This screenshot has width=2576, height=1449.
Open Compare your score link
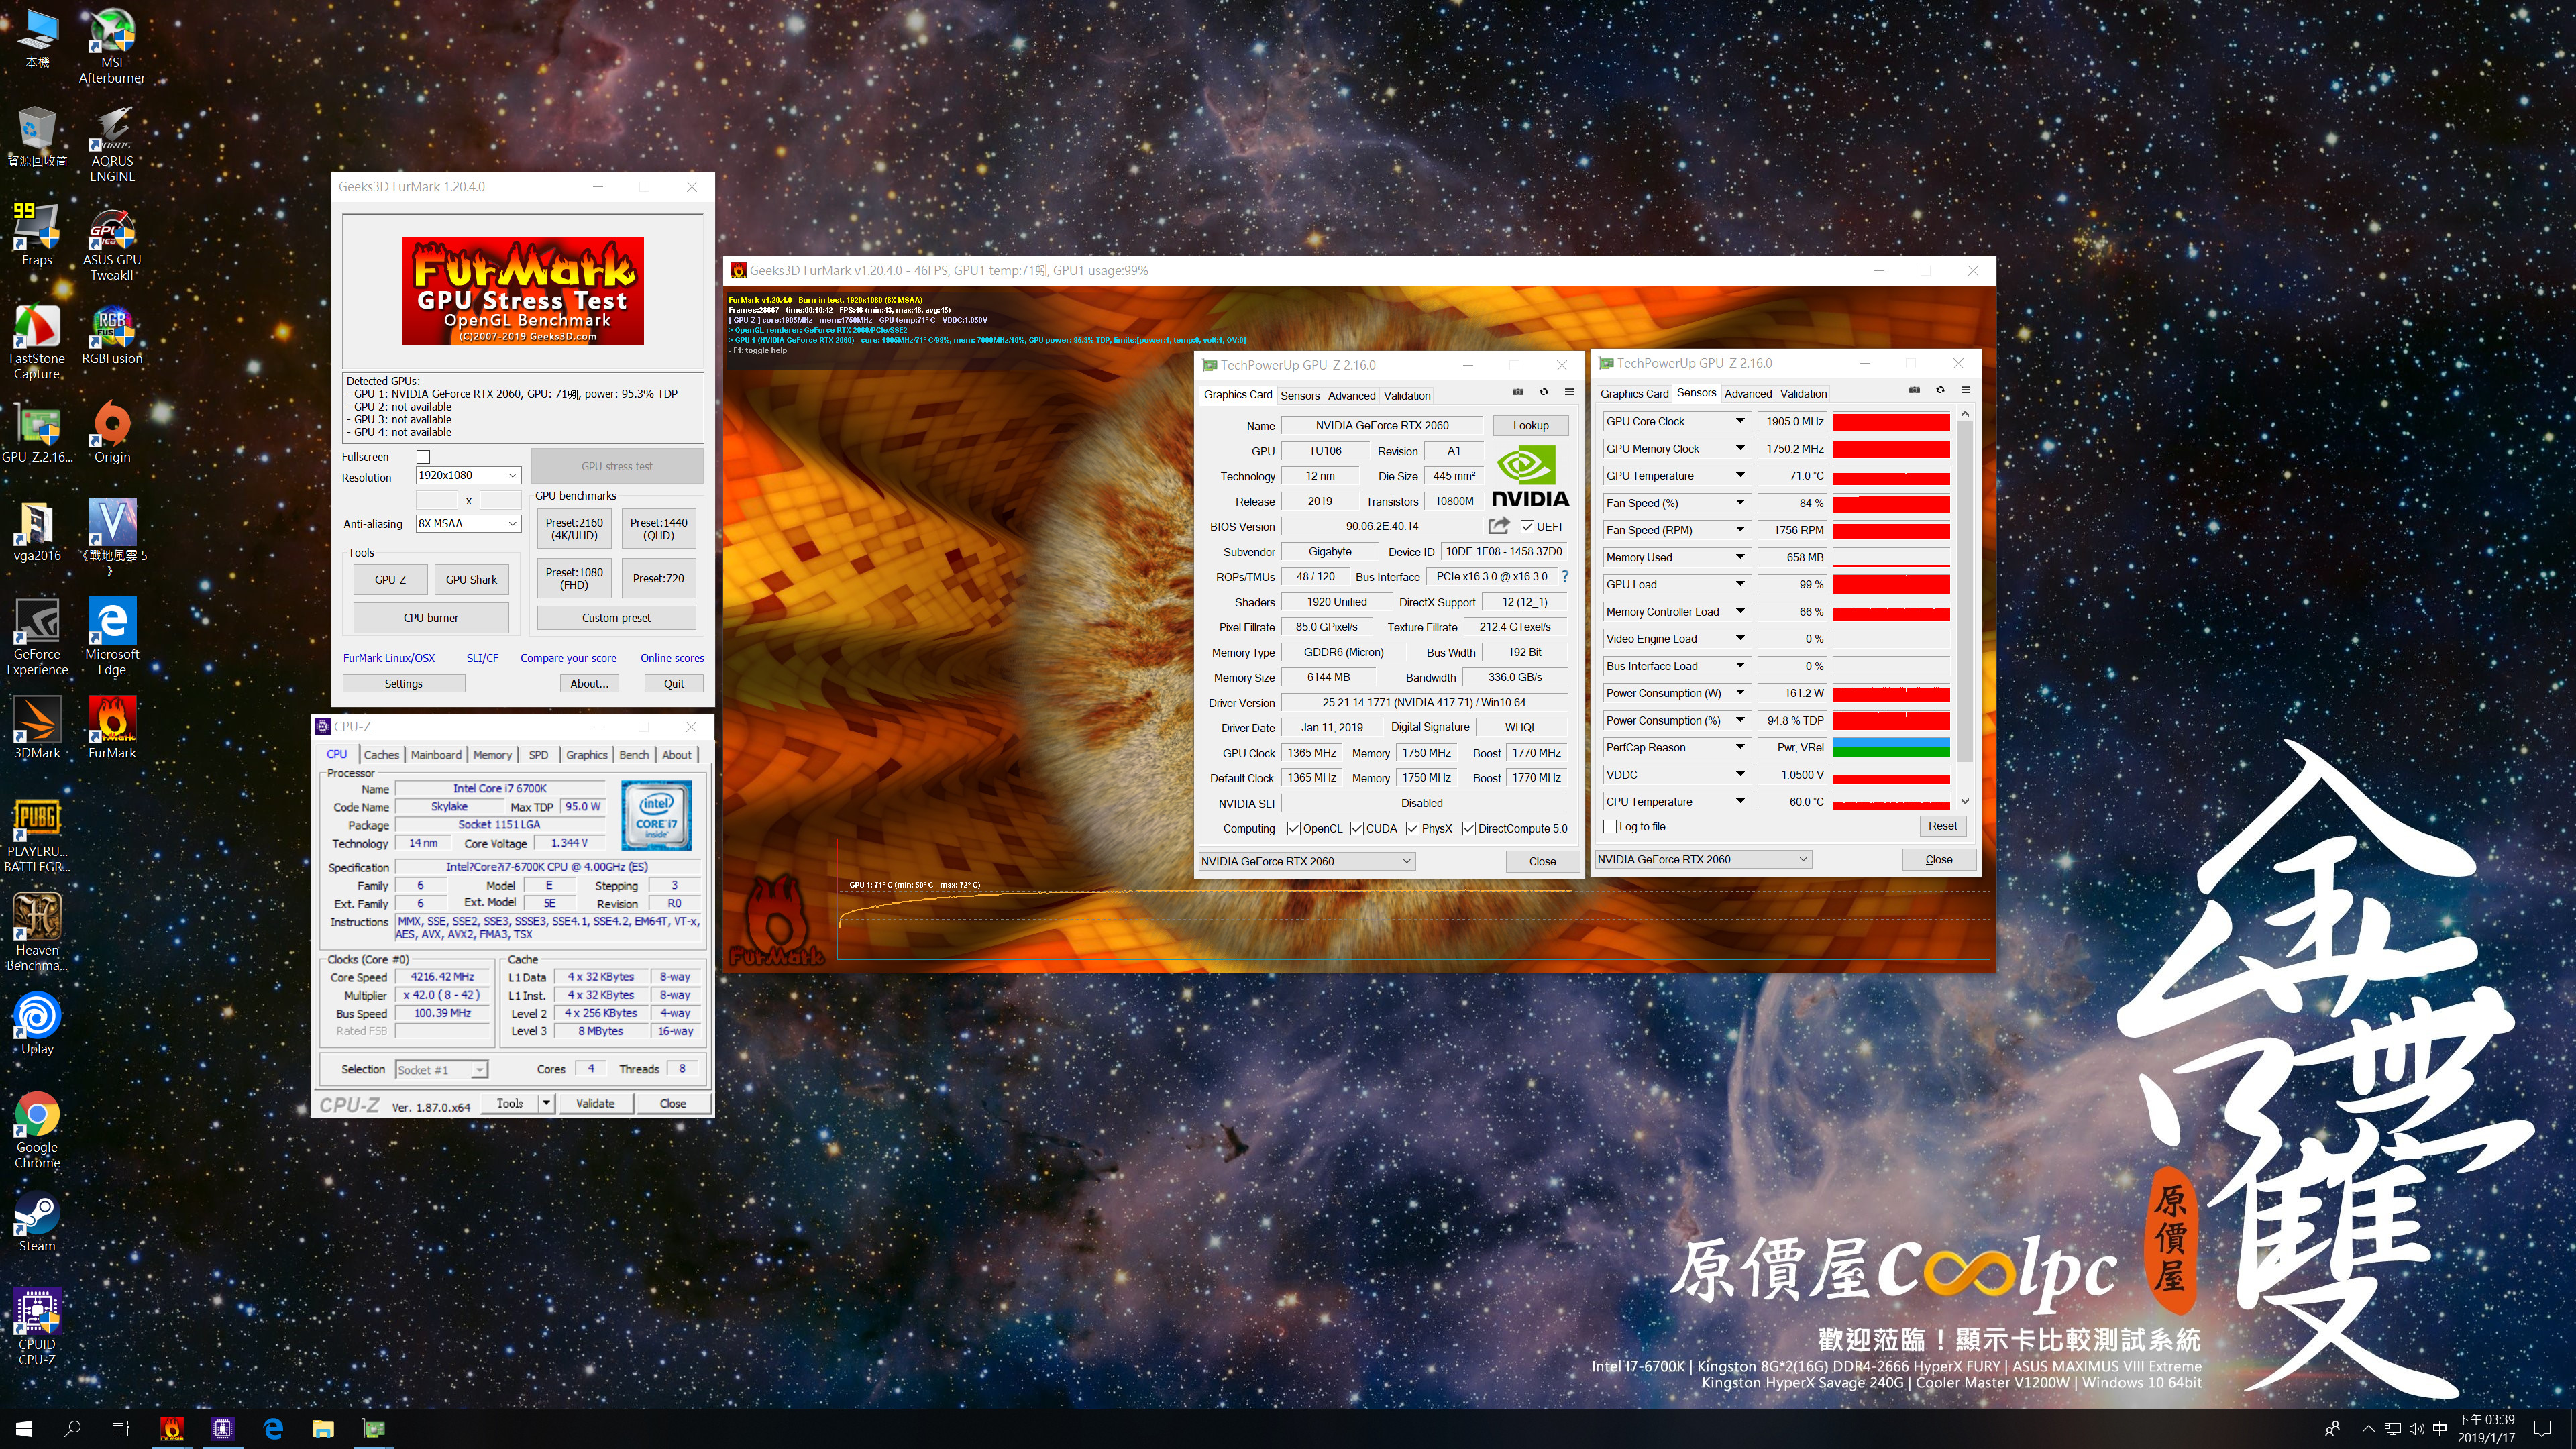[x=568, y=658]
